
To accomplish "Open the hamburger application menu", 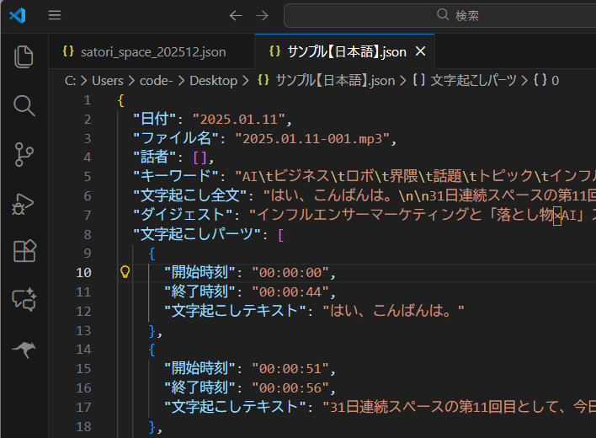I will (x=55, y=15).
